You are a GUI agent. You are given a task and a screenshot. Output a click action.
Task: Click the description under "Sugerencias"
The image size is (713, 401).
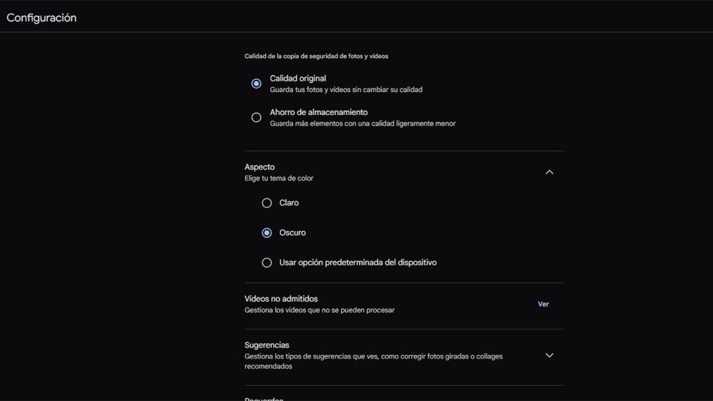click(373, 360)
